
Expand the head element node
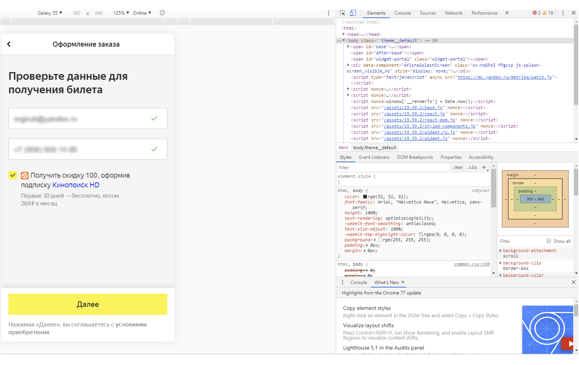pos(344,34)
